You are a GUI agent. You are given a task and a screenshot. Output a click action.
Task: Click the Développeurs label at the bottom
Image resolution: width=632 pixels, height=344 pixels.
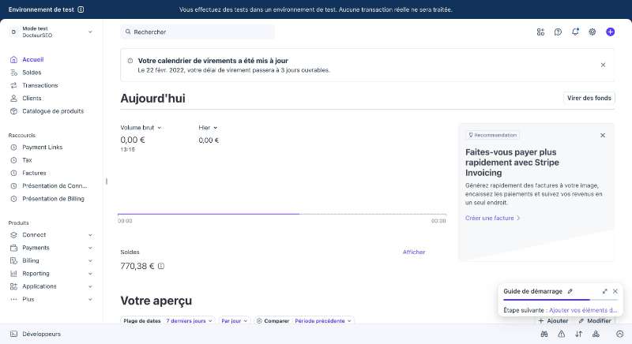tap(42, 334)
